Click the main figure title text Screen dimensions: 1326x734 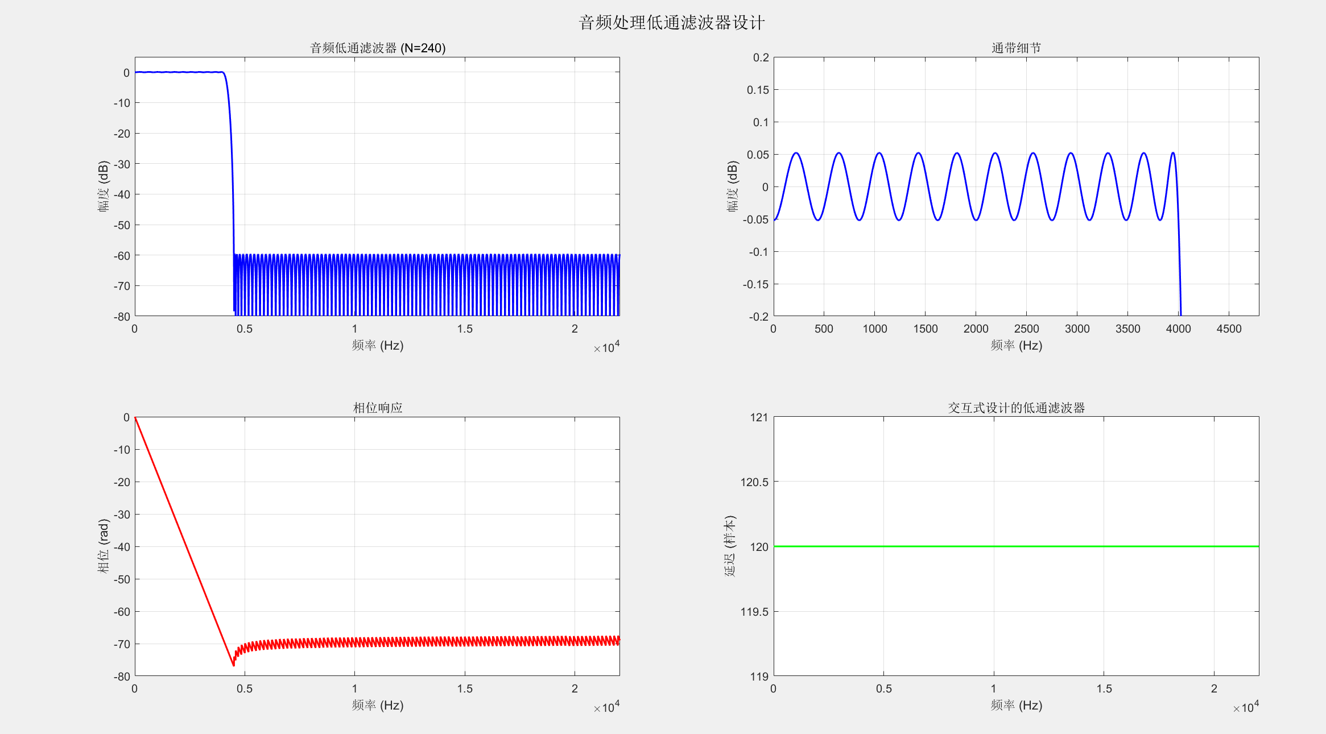(671, 23)
